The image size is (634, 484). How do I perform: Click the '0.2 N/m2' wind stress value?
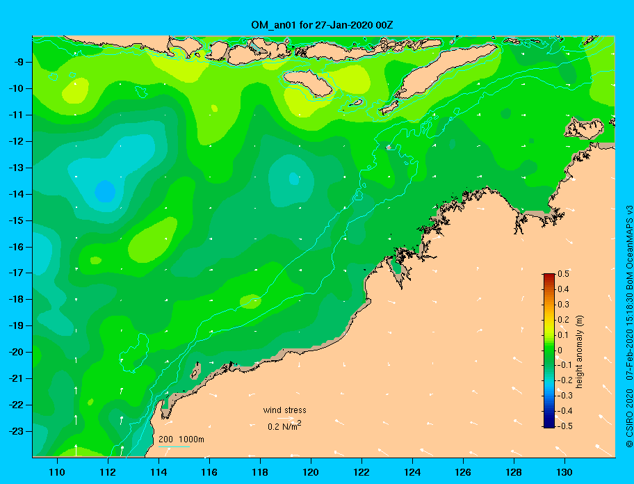pyautogui.click(x=284, y=426)
